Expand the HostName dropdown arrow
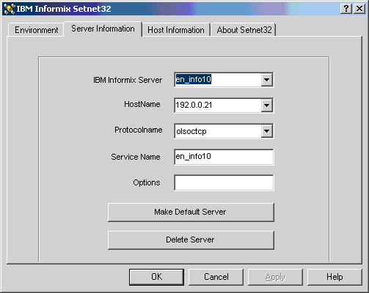The image size is (369, 293). point(267,105)
